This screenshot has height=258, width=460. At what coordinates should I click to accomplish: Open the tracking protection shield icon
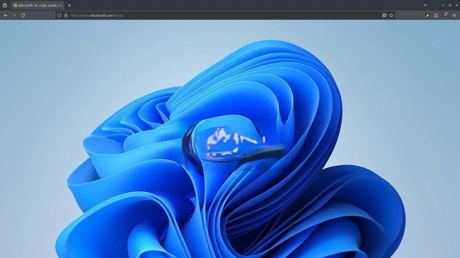pos(59,15)
